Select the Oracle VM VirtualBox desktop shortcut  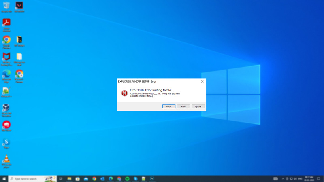pyautogui.click(x=6, y=110)
